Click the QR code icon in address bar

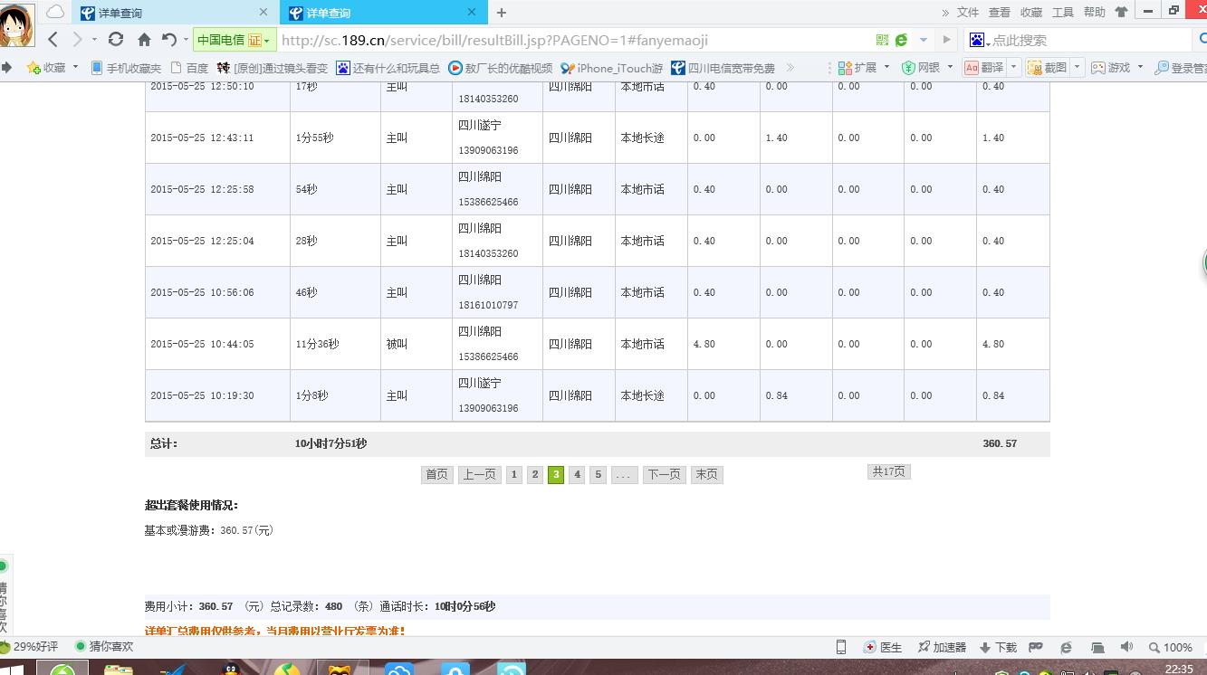tap(883, 40)
